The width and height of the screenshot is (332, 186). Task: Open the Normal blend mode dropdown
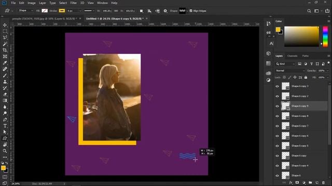pos(290,71)
